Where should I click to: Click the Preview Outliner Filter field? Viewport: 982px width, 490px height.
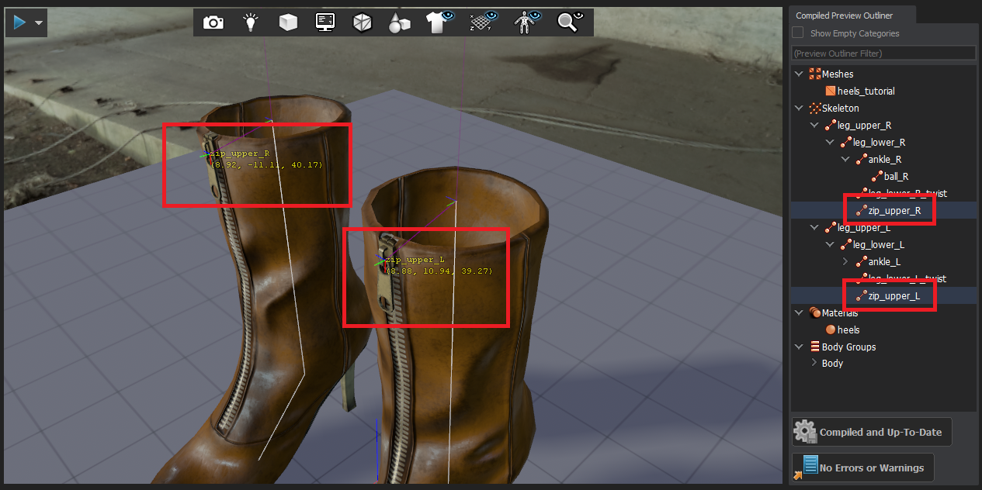click(x=883, y=53)
